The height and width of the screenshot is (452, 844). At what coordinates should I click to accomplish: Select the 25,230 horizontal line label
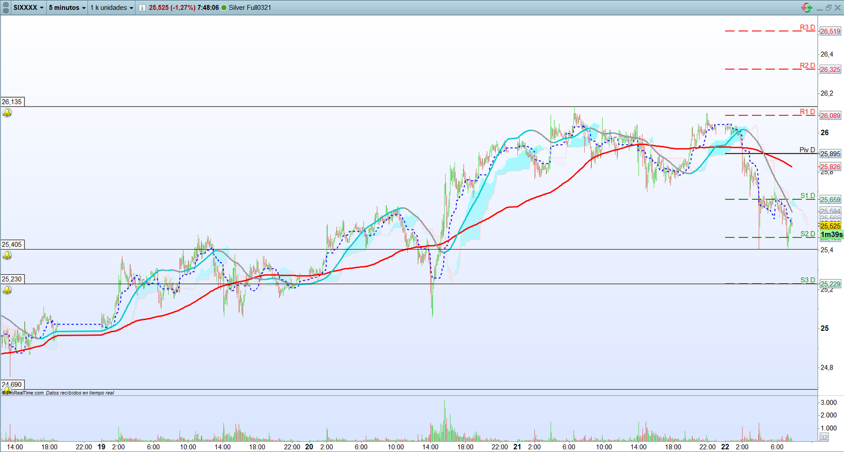pyautogui.click(x=12, y=279)
